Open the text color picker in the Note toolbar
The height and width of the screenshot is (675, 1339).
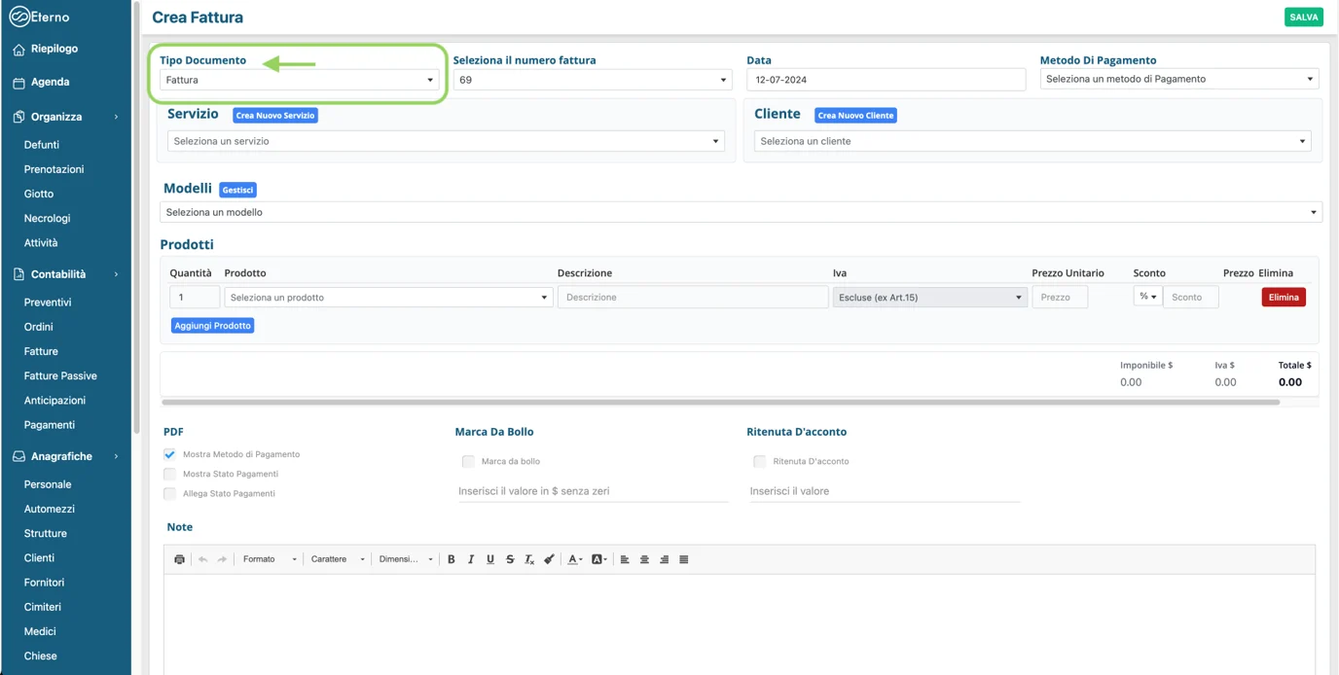tap(574, 559)
